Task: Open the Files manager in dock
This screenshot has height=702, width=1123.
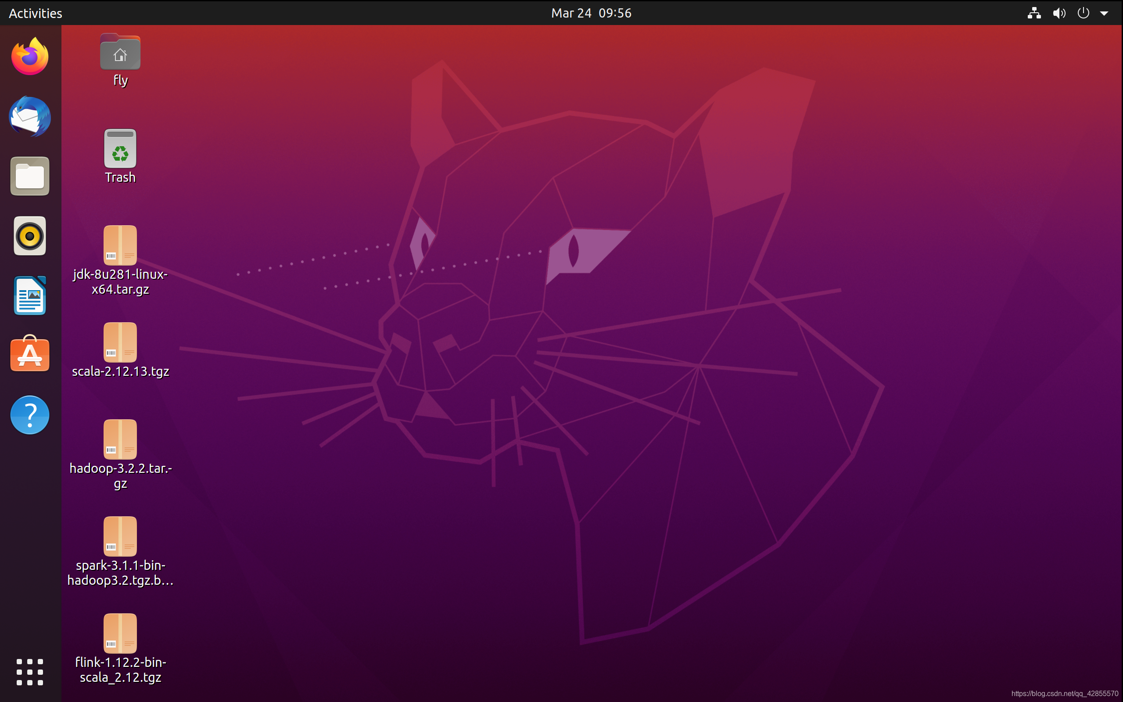Action: pos(30,176)
